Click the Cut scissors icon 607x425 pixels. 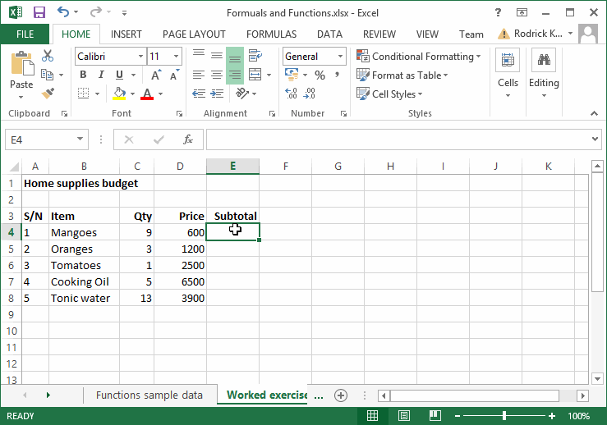(x=48, y=57)
